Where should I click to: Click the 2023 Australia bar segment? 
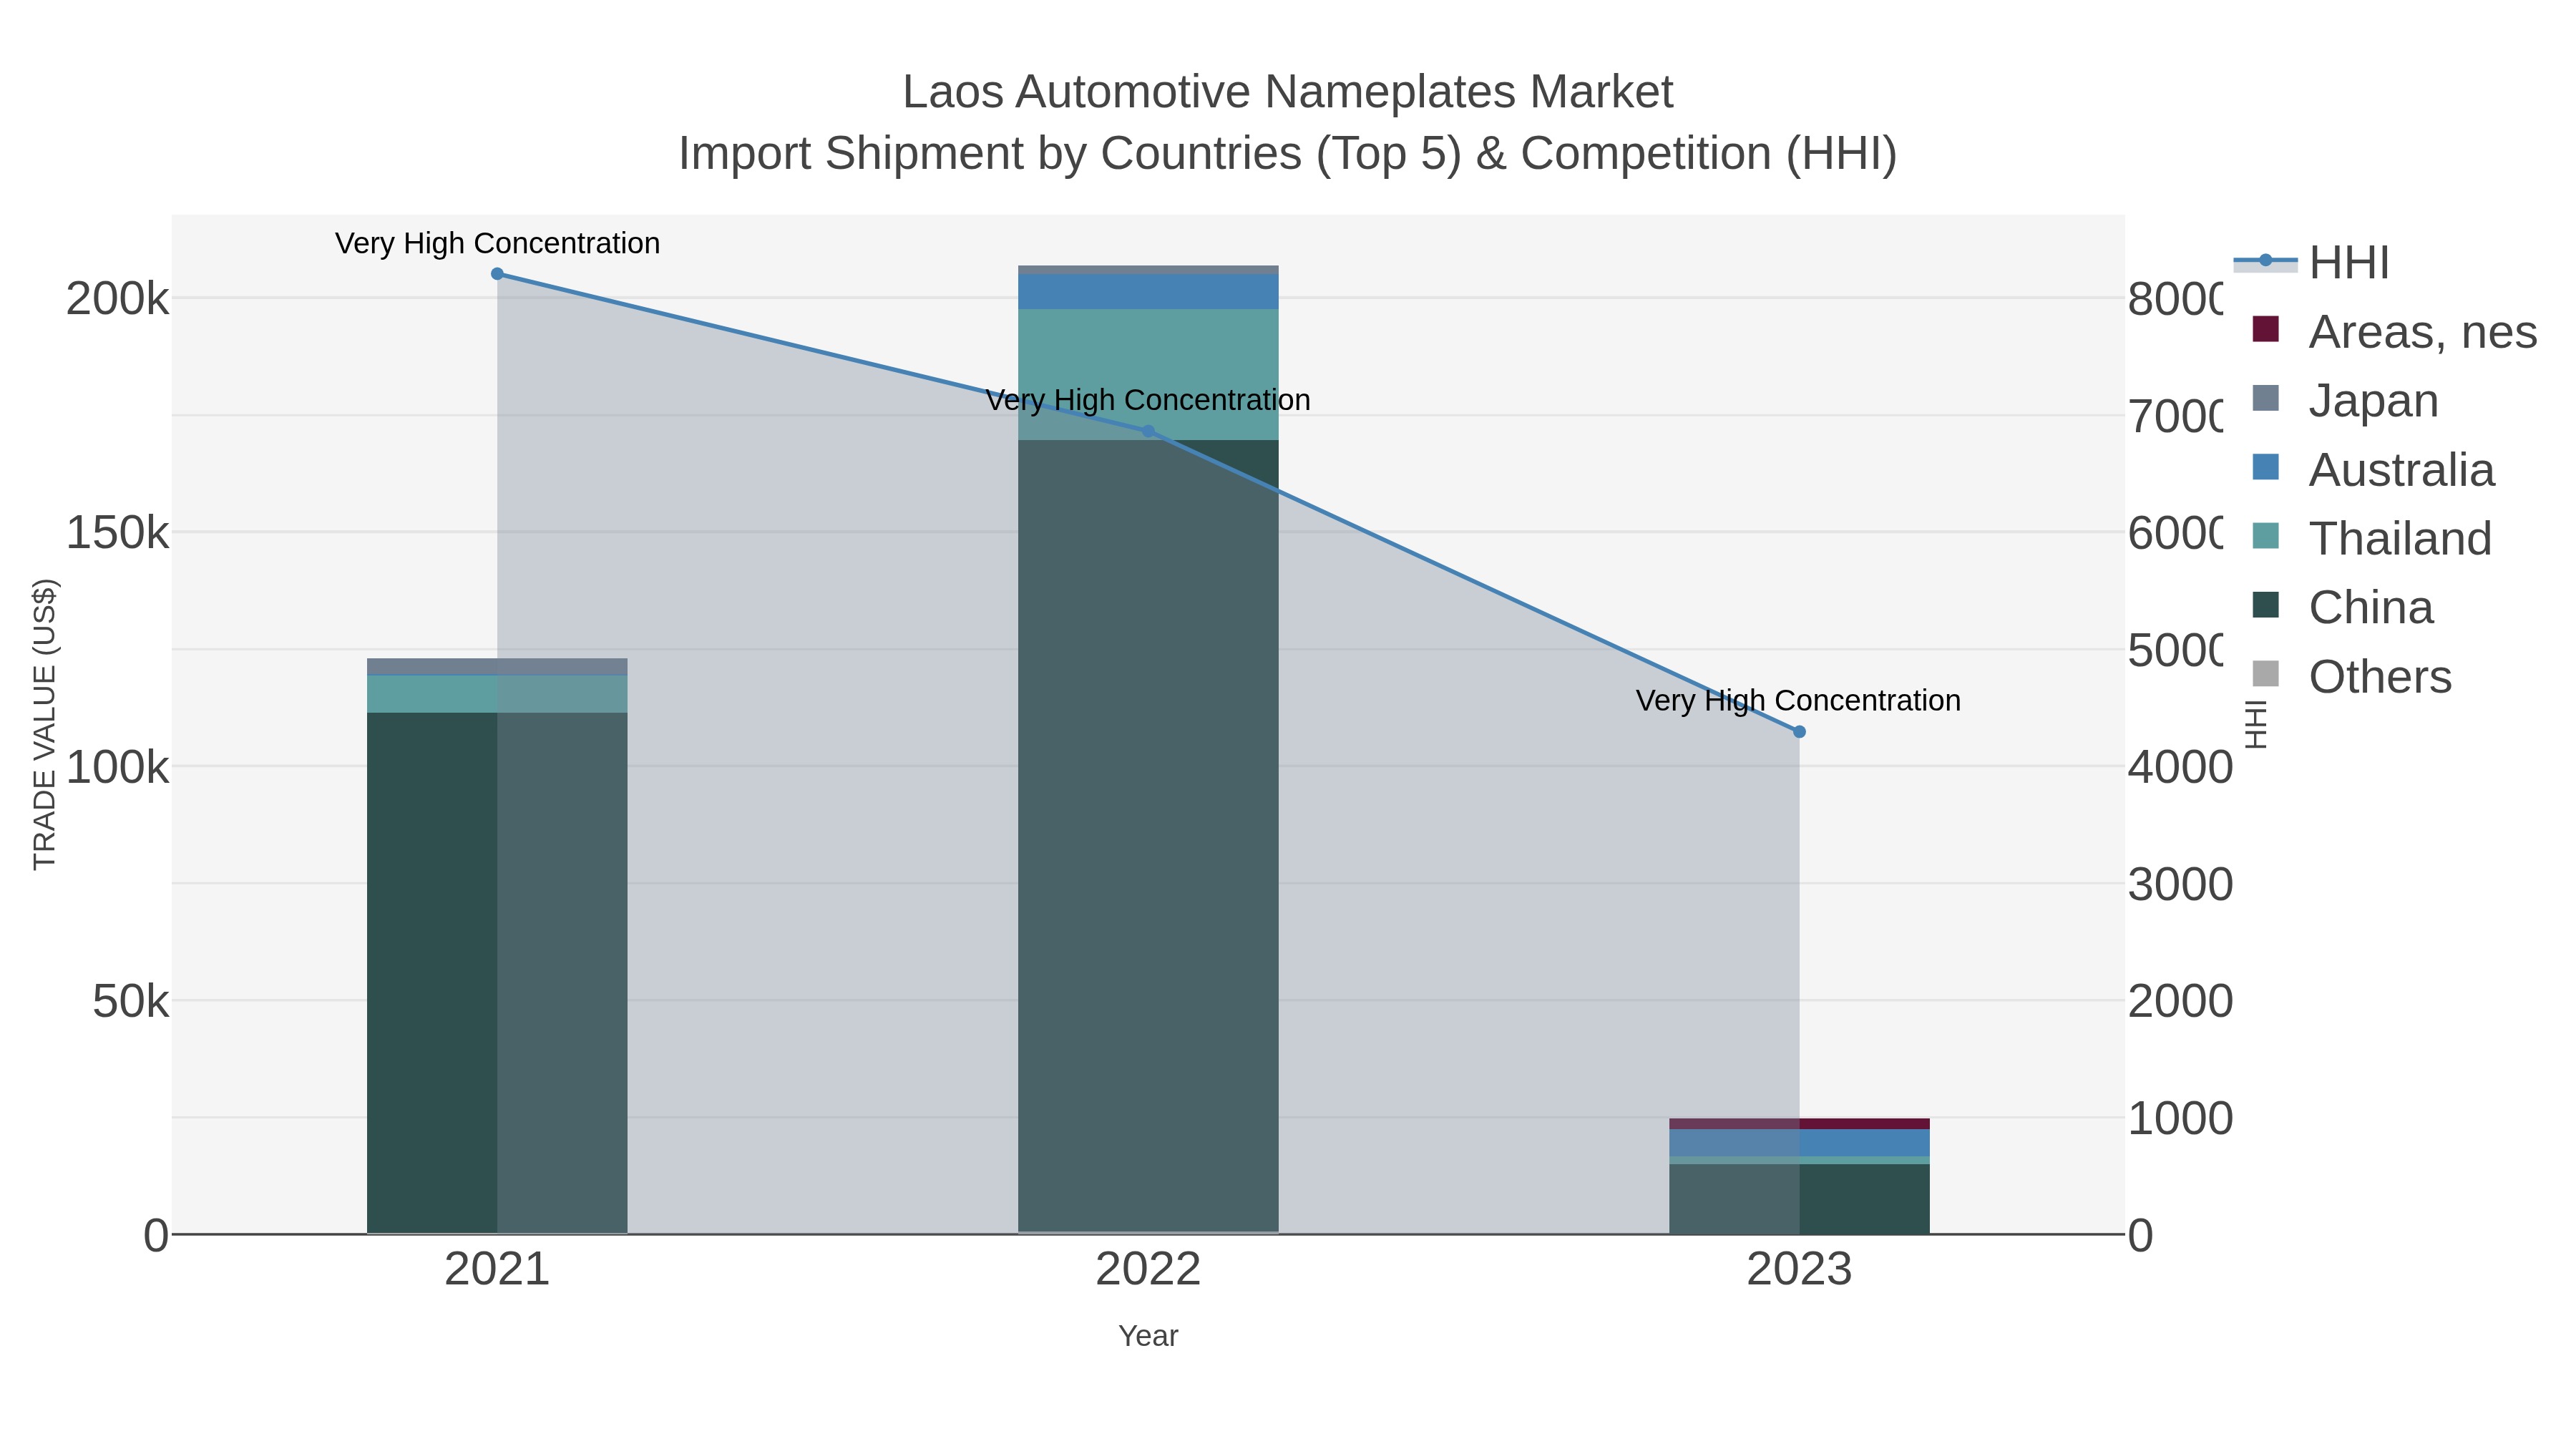[x=1799, y=1142]
